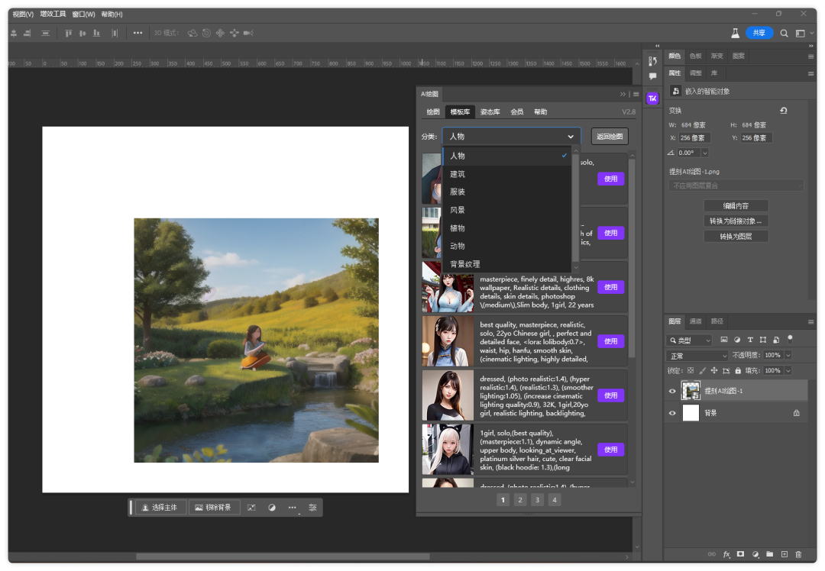The image size is (825, 571).
Task: Click the trash icon in Layers panel
Action: pos(798,554)
